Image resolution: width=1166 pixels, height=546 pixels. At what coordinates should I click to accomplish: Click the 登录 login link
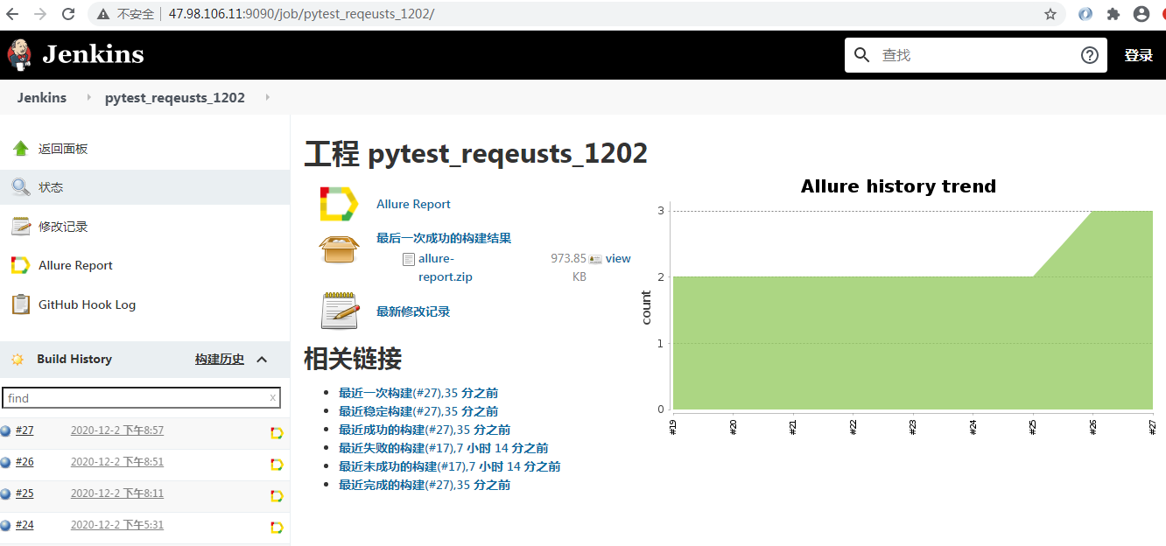(1138, 55)
